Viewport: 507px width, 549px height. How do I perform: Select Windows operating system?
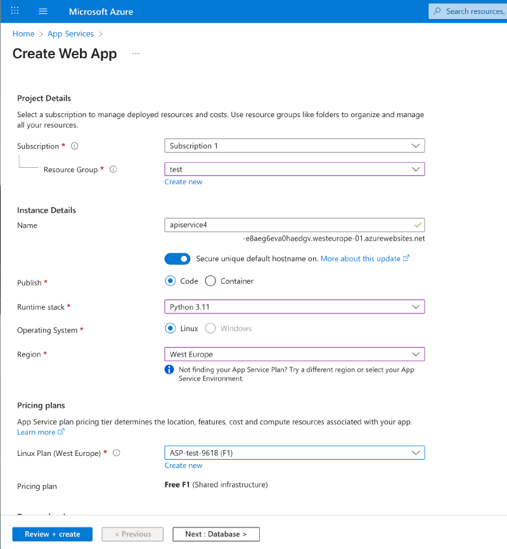click(210, 329)
